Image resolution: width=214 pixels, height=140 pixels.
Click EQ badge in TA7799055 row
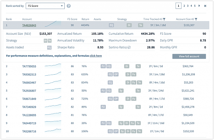coord(109,66)
